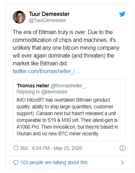The height and width of the screenshot is (173, 135).
Task: Visit the @TuurDemeester handle
Action: click(x=47, y=20)
